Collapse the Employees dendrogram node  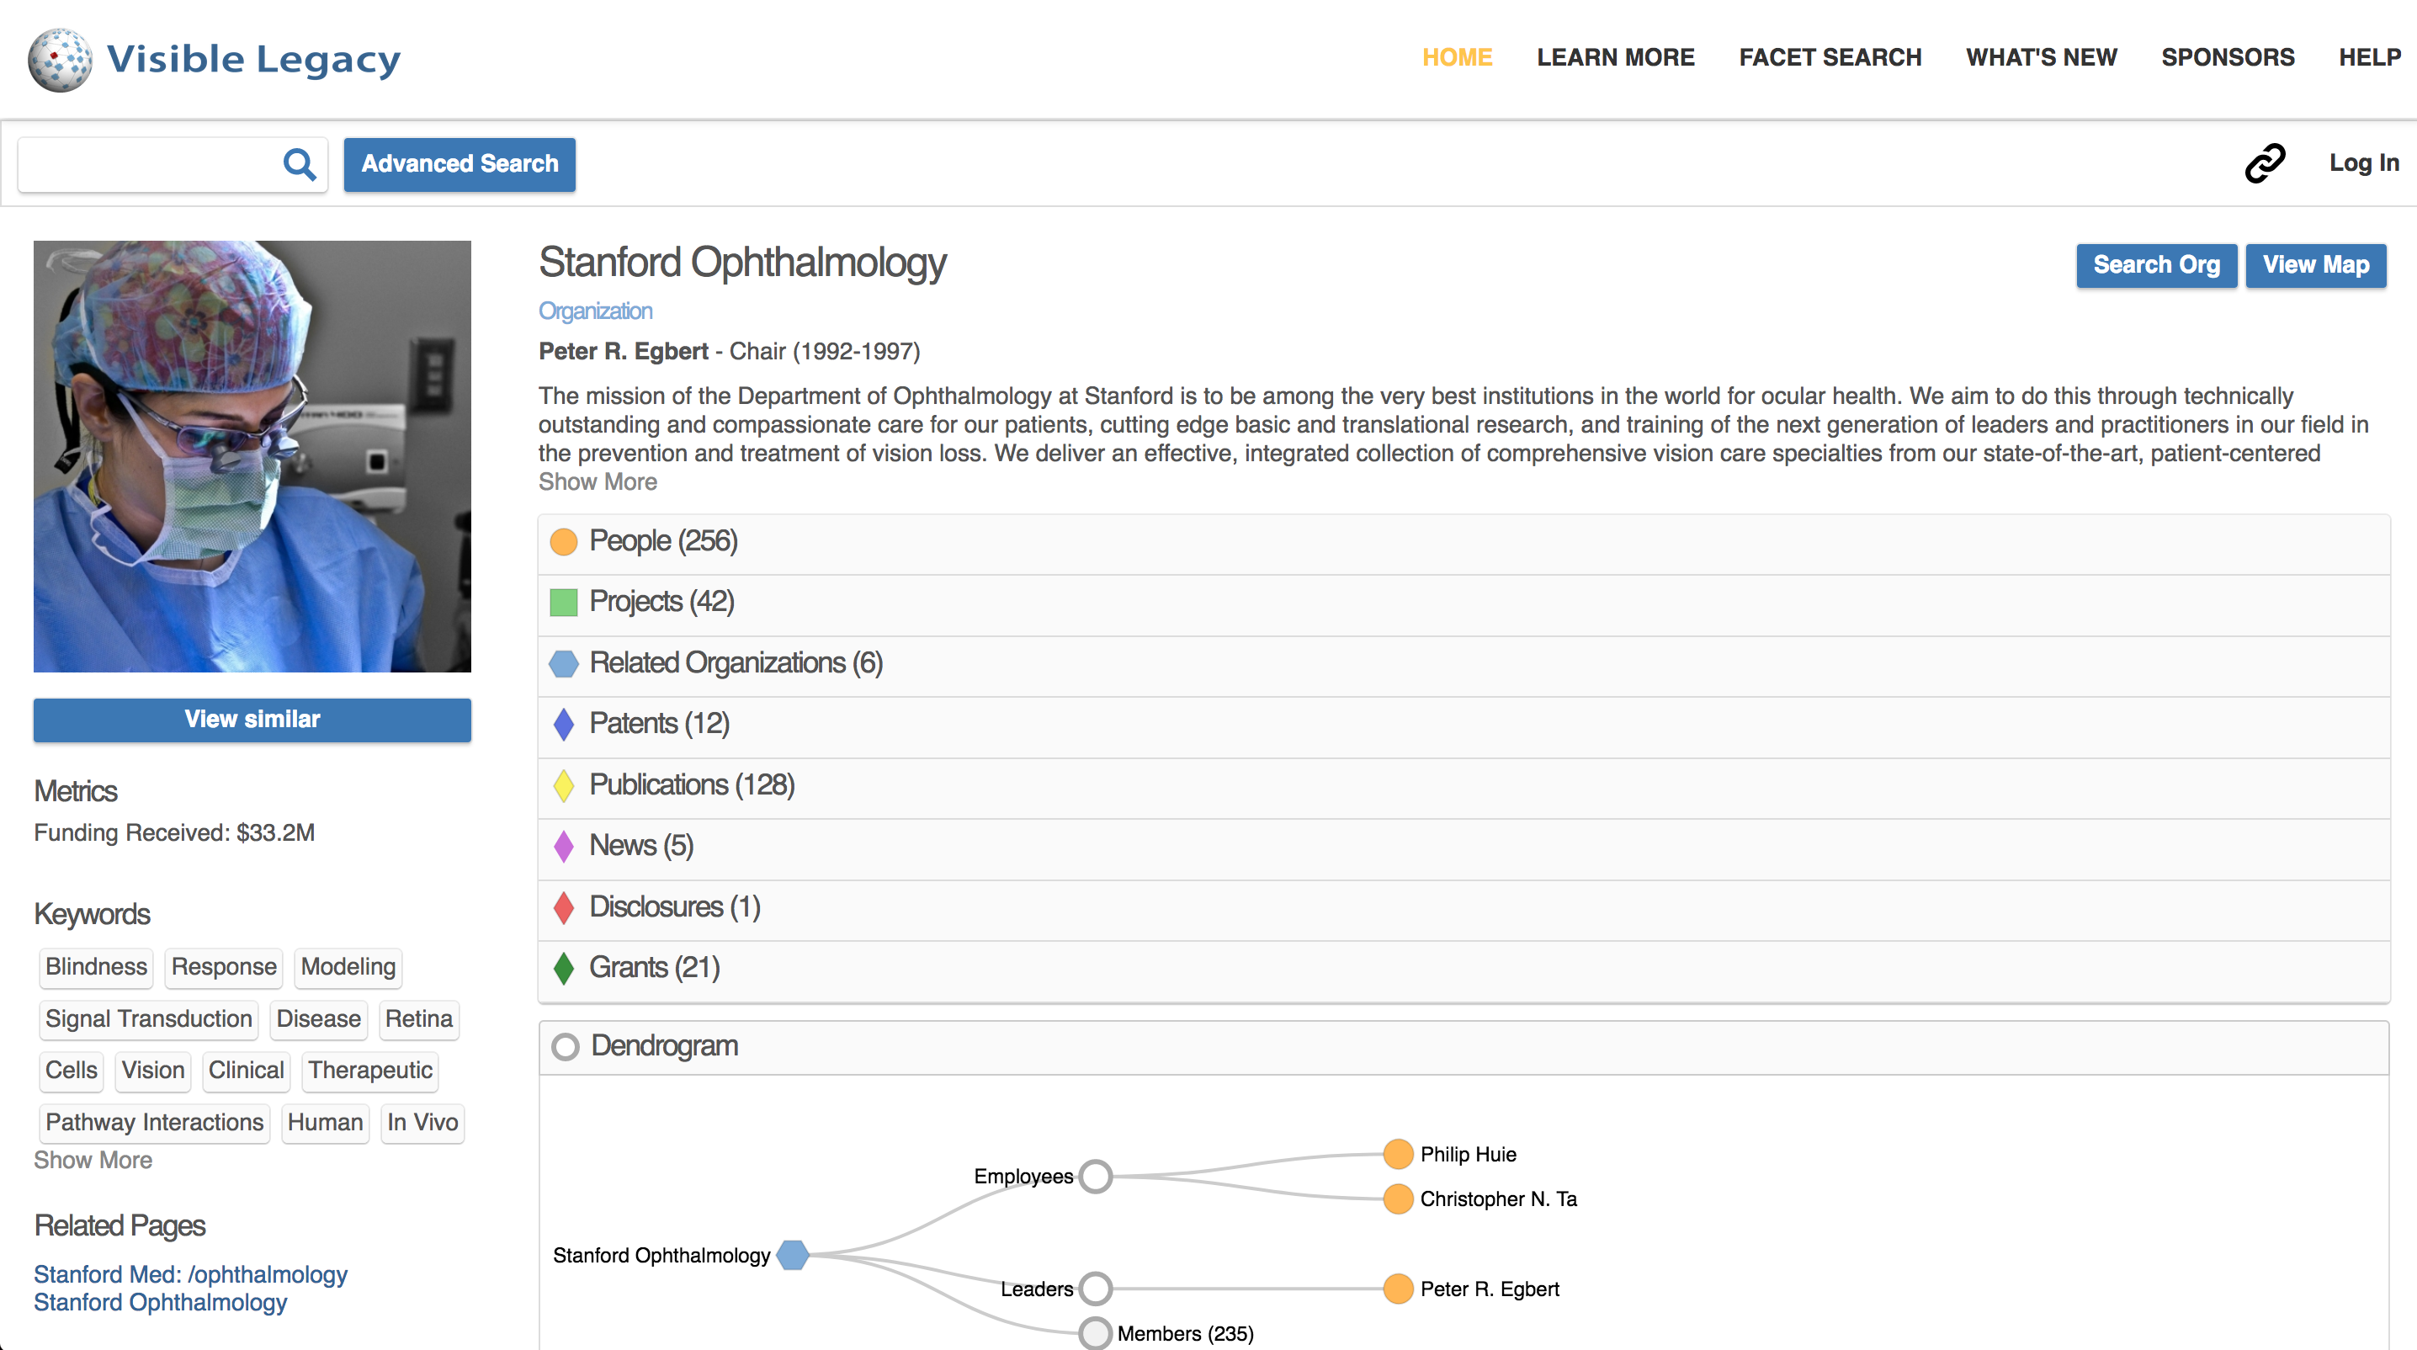pyautogui.click(x=1095, y=1177)
